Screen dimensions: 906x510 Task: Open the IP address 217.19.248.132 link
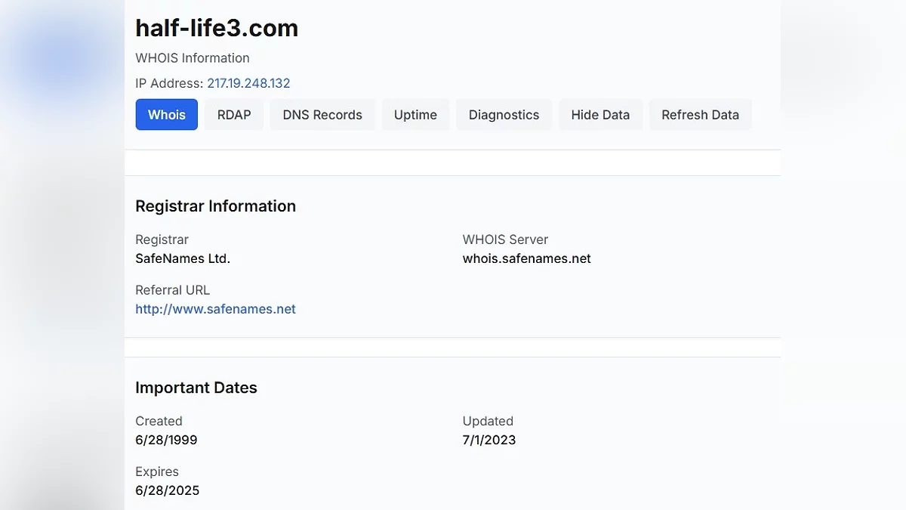pyautogui.click(x=248, y=83)
